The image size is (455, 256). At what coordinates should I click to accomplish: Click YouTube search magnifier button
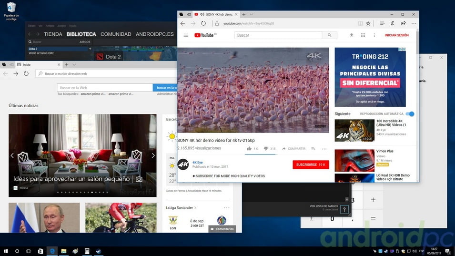tap(329, 35)
